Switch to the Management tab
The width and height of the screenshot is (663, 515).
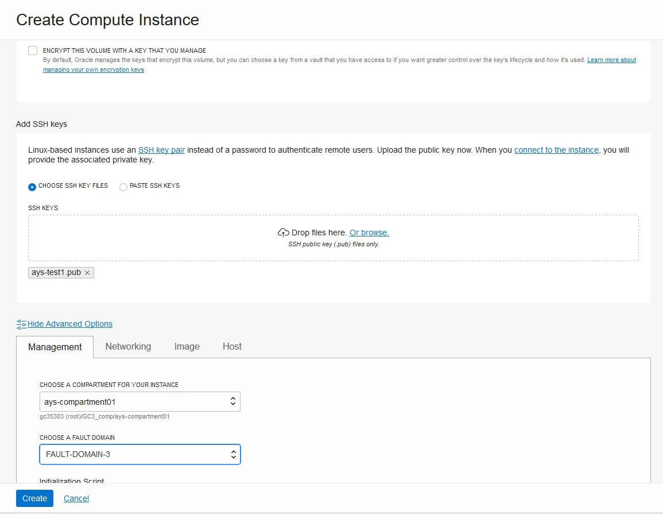pos(55,347)
